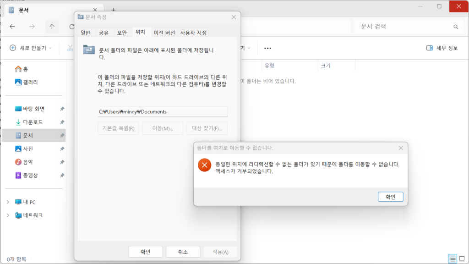
Task: Select 문서 in the sidebar
Action: pyautogui.click(x=33, y=135)
